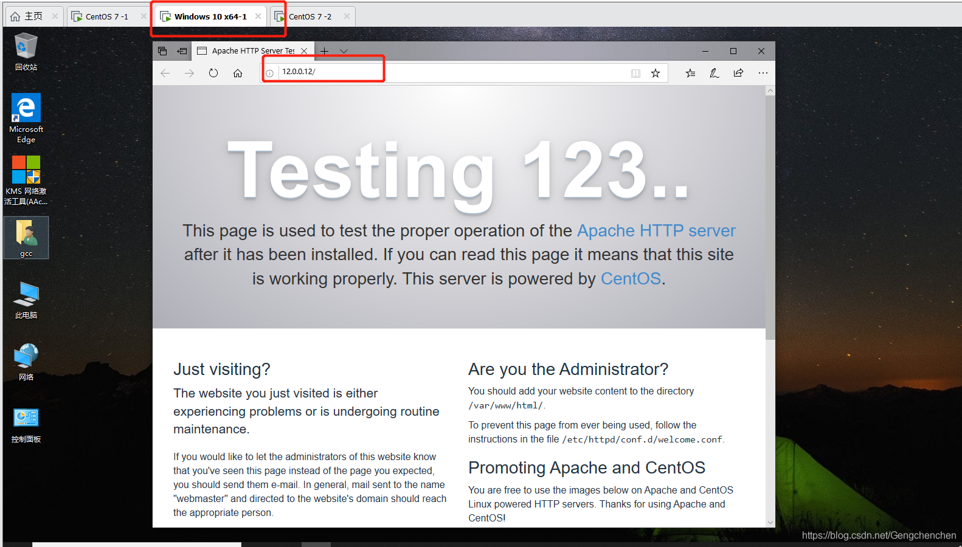Open the This PC desktop icon
The height and width of the screenshot is (547, 962).
pos(26,300)
